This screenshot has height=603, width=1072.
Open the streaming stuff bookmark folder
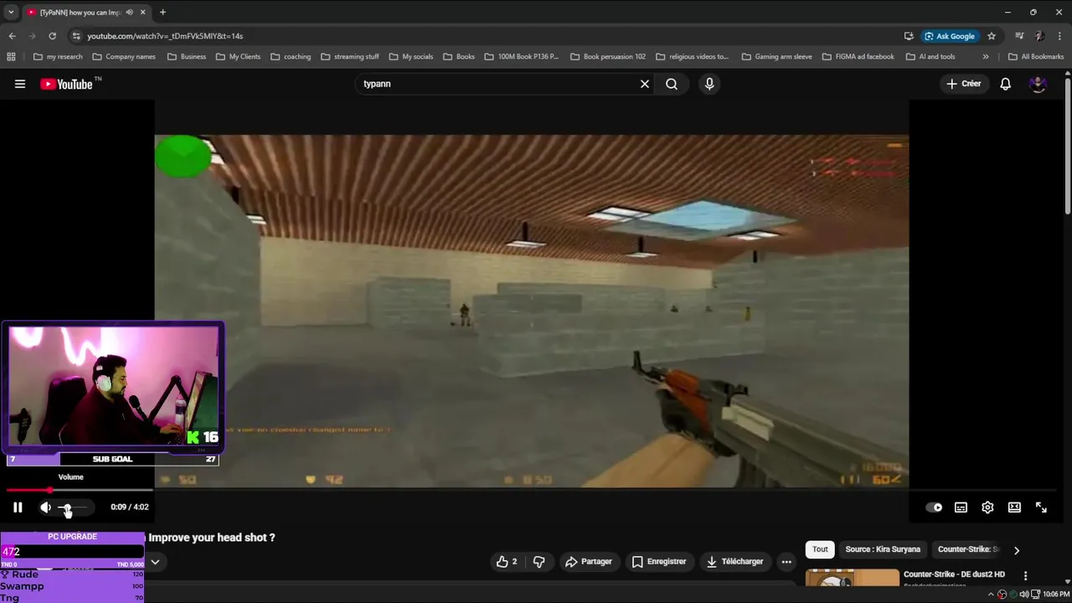[350, 57]
